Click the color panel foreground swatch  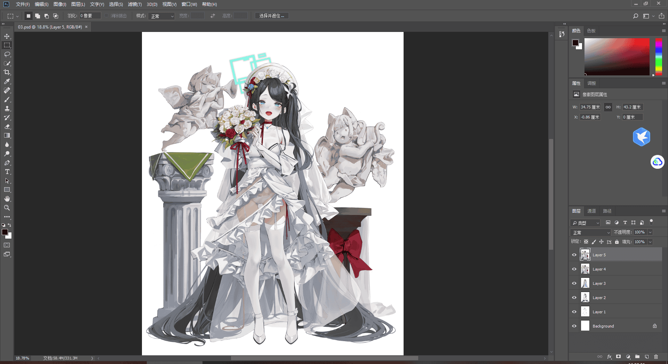click(x=575, y=43)
